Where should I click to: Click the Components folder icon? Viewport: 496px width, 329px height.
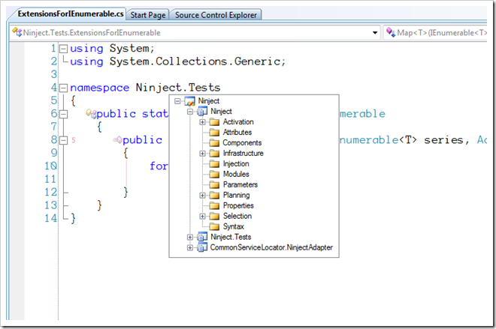pos(214,143)
